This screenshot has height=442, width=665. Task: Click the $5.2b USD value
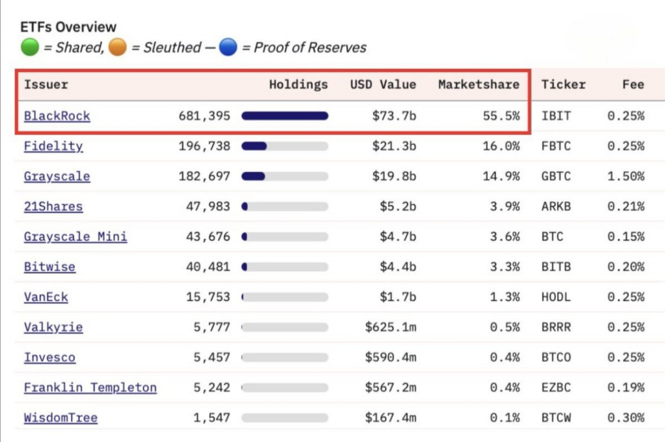click(x=398, y=207)
